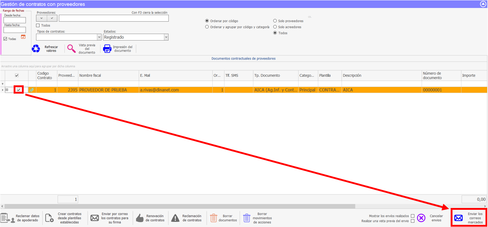This screenshot has width=488, height=227.
Task: Select Ordenar y agrupar por código y categoría
Action: click(207, 27)
